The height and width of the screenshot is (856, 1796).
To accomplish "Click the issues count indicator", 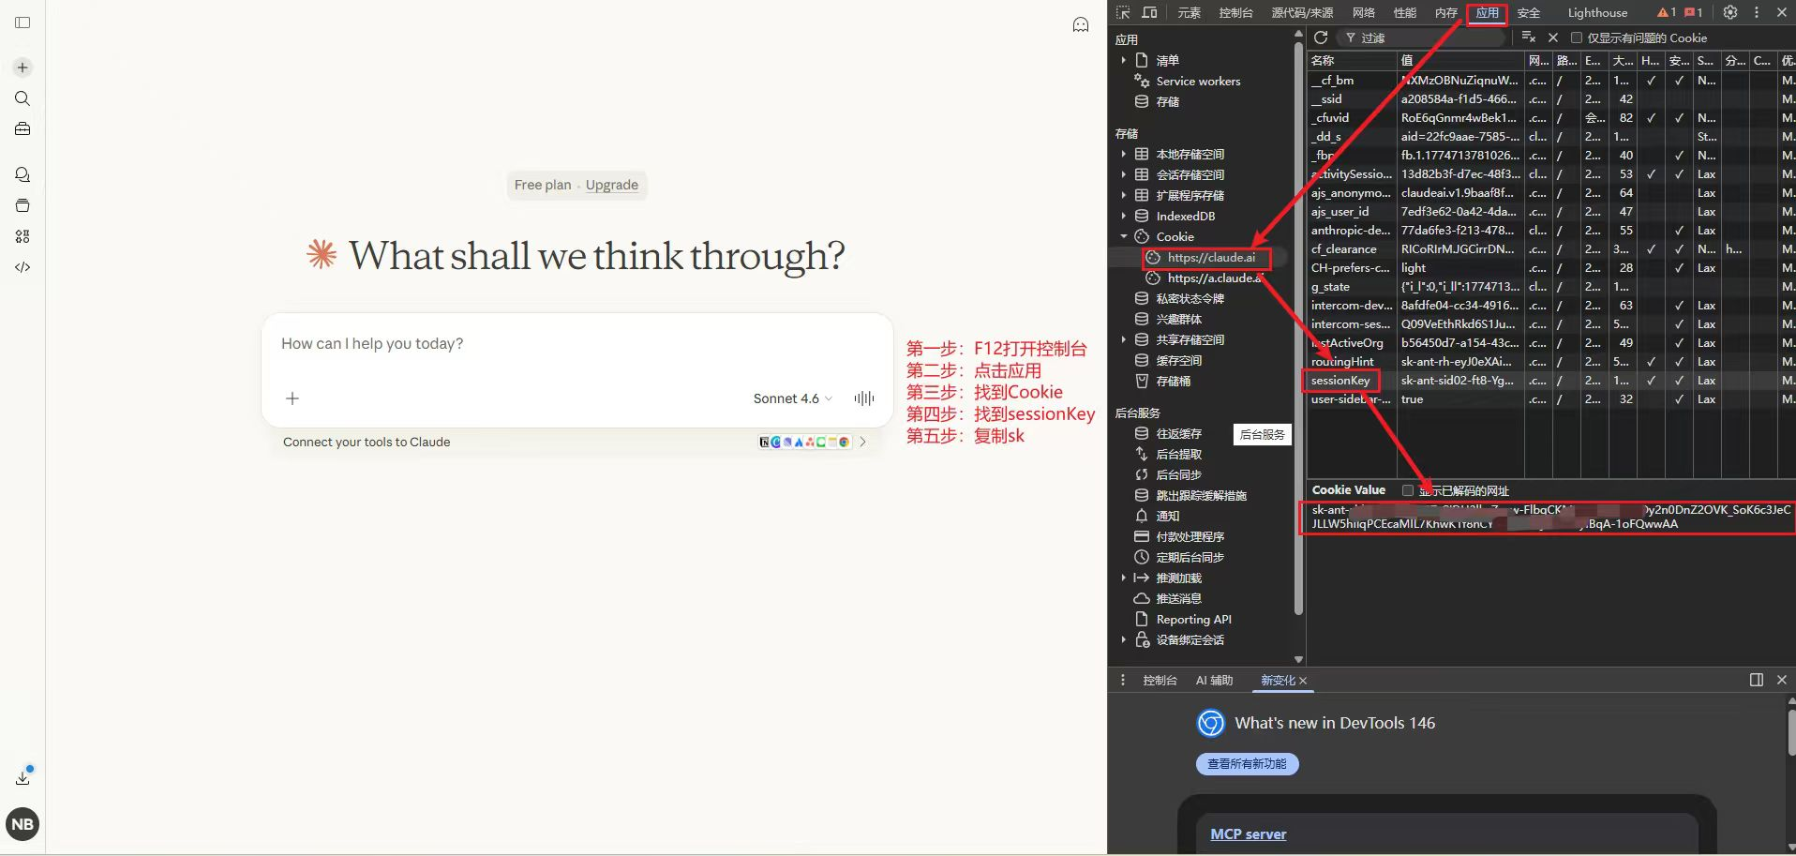I will [x=1693, y=12].
